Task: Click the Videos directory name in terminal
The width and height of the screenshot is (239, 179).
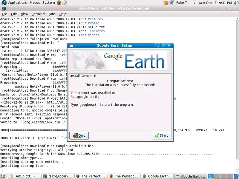Action: 94,35
